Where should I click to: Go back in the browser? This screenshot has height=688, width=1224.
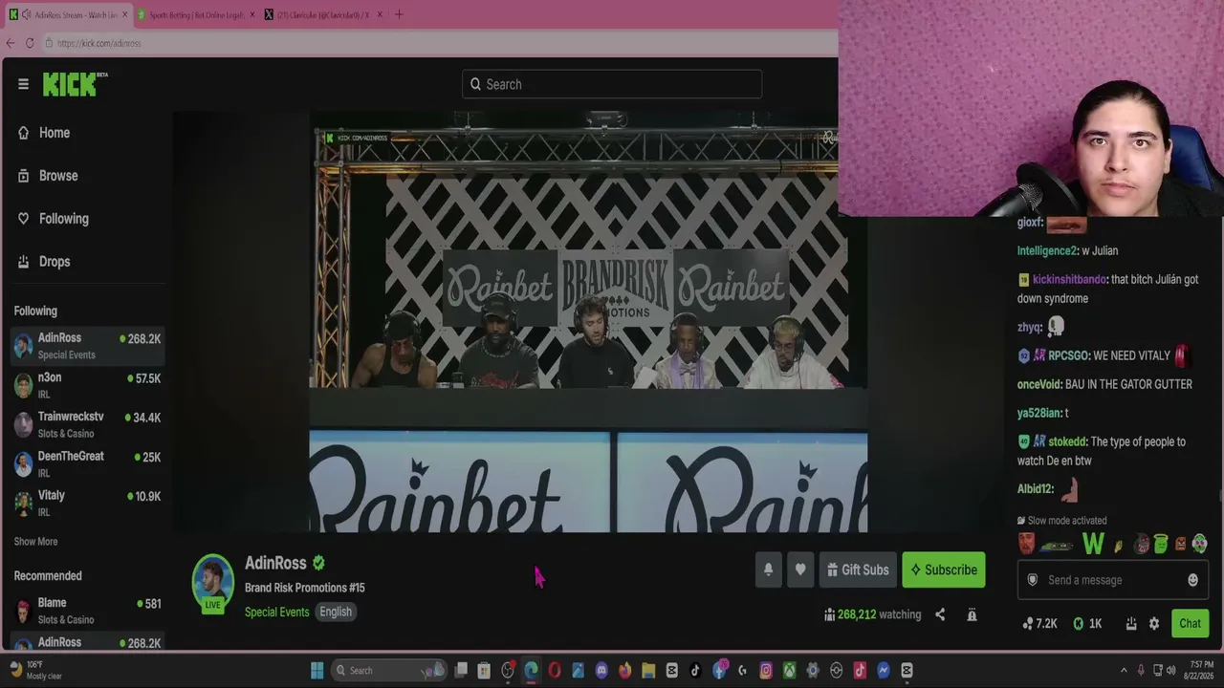click(11, 43)
